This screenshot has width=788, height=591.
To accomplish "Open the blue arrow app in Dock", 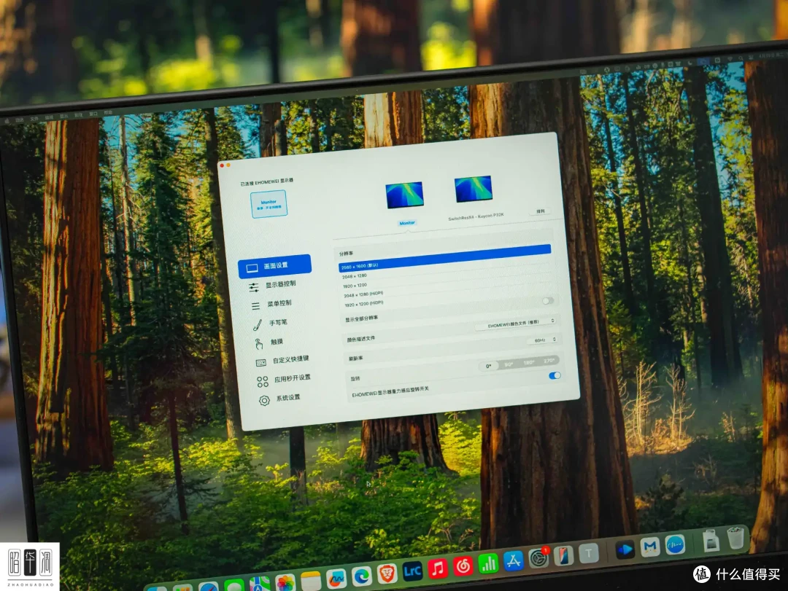I will point(625,549).
